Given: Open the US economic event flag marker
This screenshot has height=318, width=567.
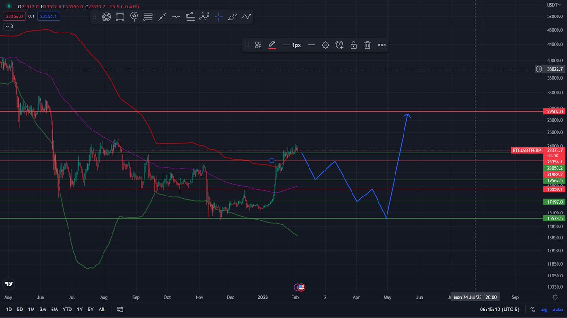Looking at the screenshot, I should pyautogui.click(x=301, y=287).
